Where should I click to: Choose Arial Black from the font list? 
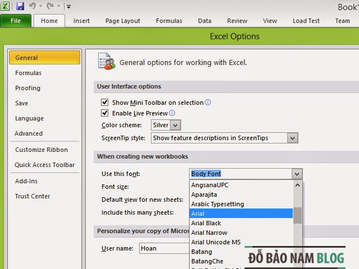[x=241, y=223]
